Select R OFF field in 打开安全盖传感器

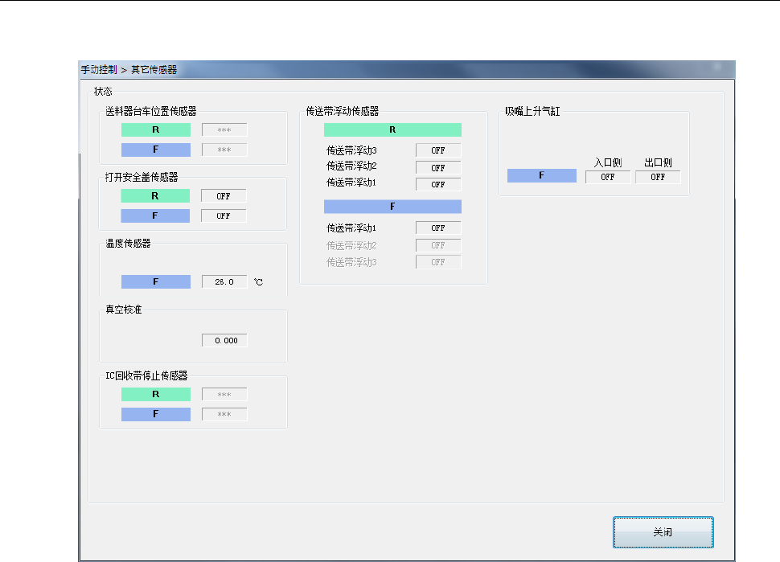pos(224,196)
